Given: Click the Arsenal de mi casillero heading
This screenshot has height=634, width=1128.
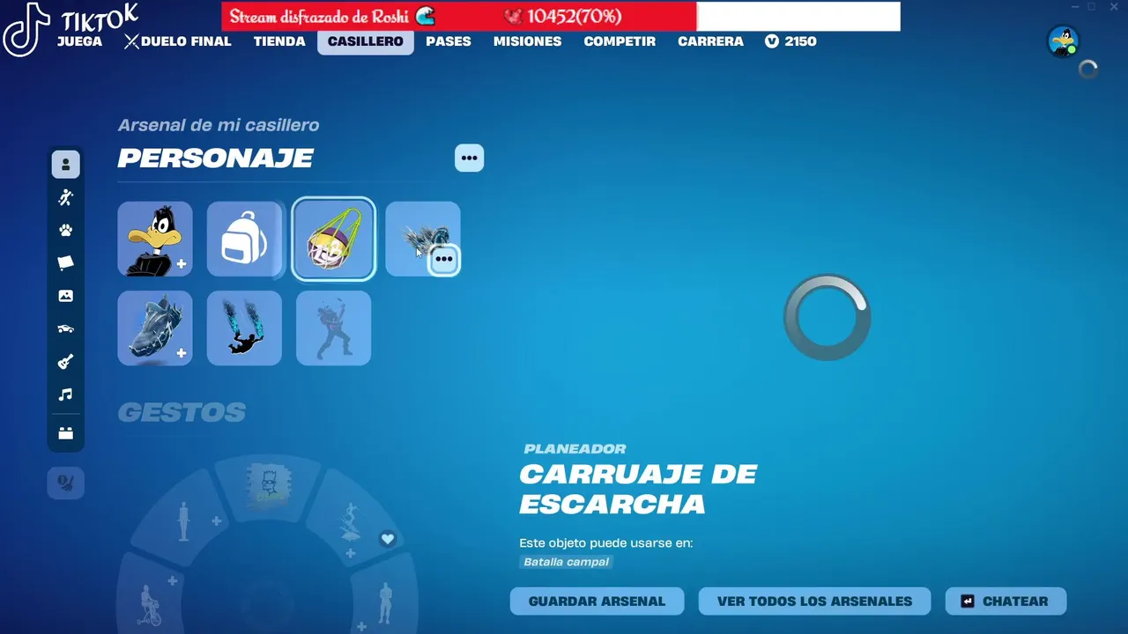Looking at the screenshot, I should coord(219,125).
